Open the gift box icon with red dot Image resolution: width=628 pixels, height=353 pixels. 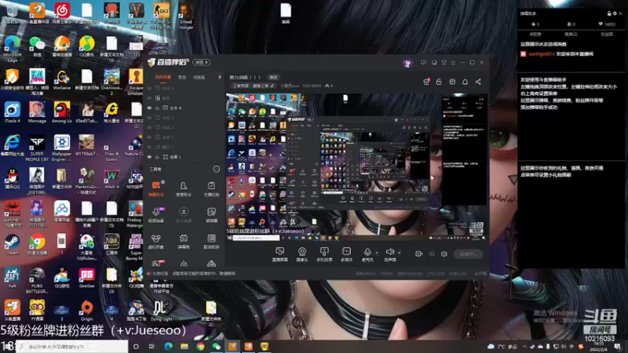(426, 82)
